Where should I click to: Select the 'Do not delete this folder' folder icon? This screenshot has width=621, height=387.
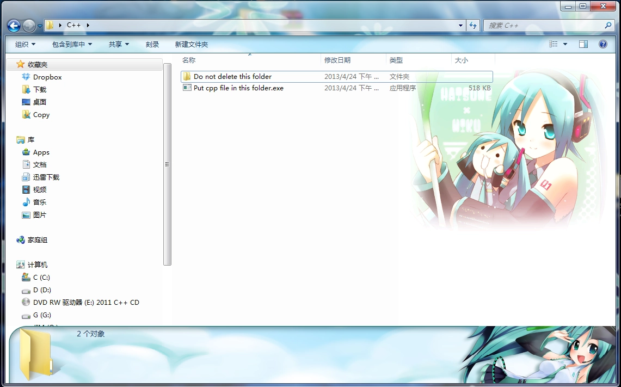click(187, 76)
